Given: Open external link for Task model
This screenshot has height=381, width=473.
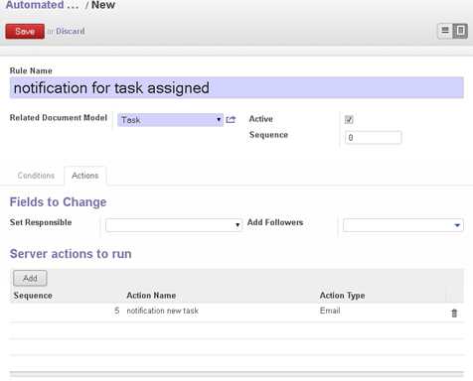Looking at the screenshot, I should (x=231, y=120).
